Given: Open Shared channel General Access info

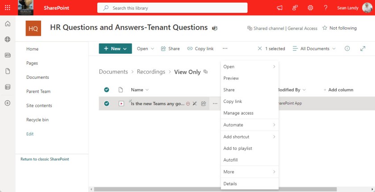Looking at the screenshot, I should click(282, 28).
